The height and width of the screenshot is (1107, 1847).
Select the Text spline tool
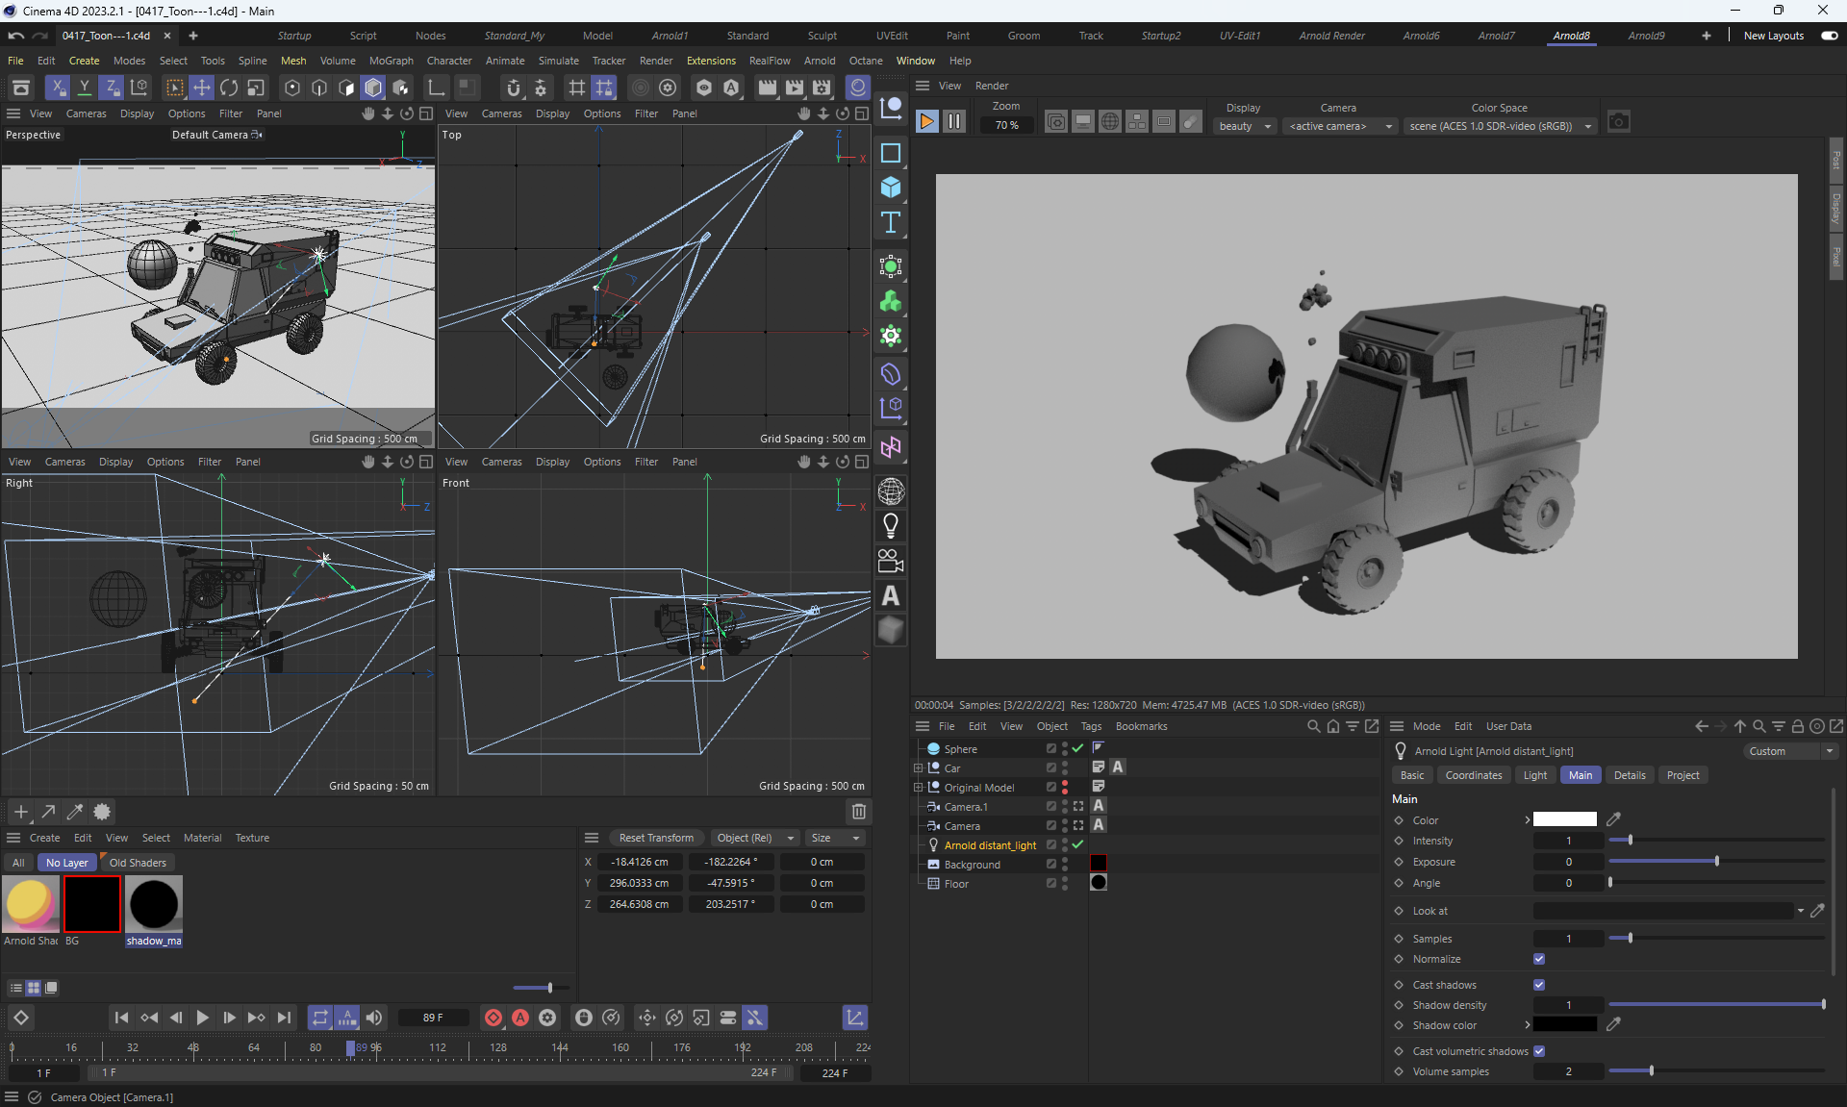click(891, 223)
